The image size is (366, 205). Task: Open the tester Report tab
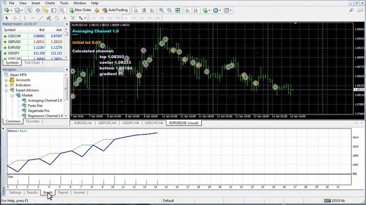(63, 192)
